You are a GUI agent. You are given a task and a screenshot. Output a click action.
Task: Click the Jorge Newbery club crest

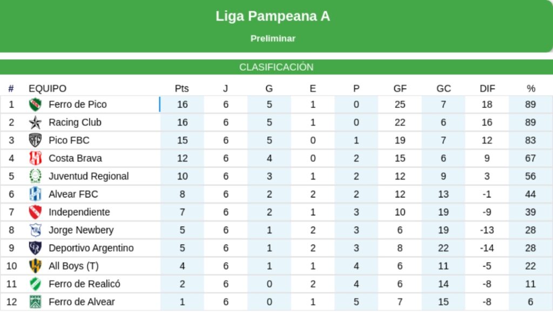[35, 230]
